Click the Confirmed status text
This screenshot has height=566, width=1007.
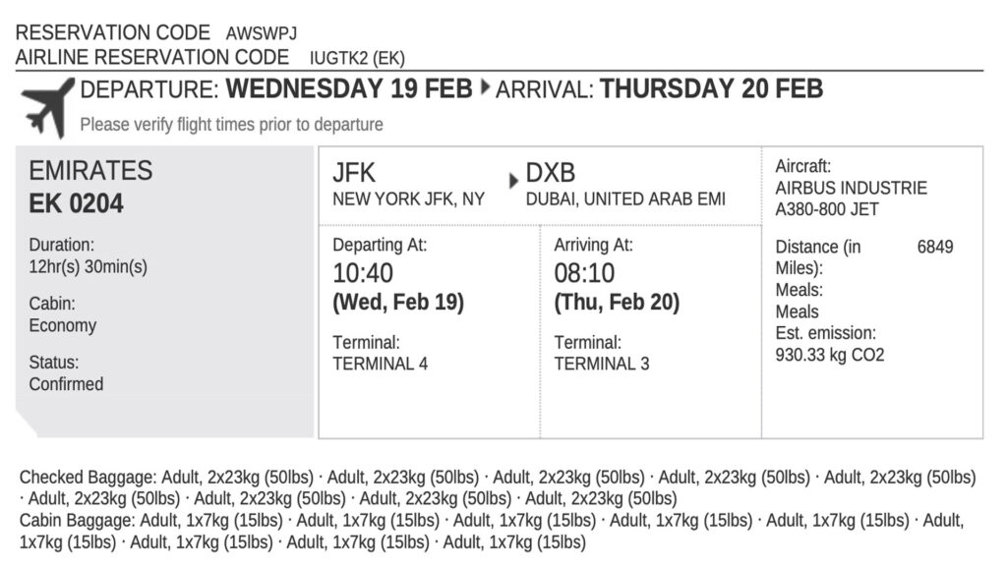point(66,384)
